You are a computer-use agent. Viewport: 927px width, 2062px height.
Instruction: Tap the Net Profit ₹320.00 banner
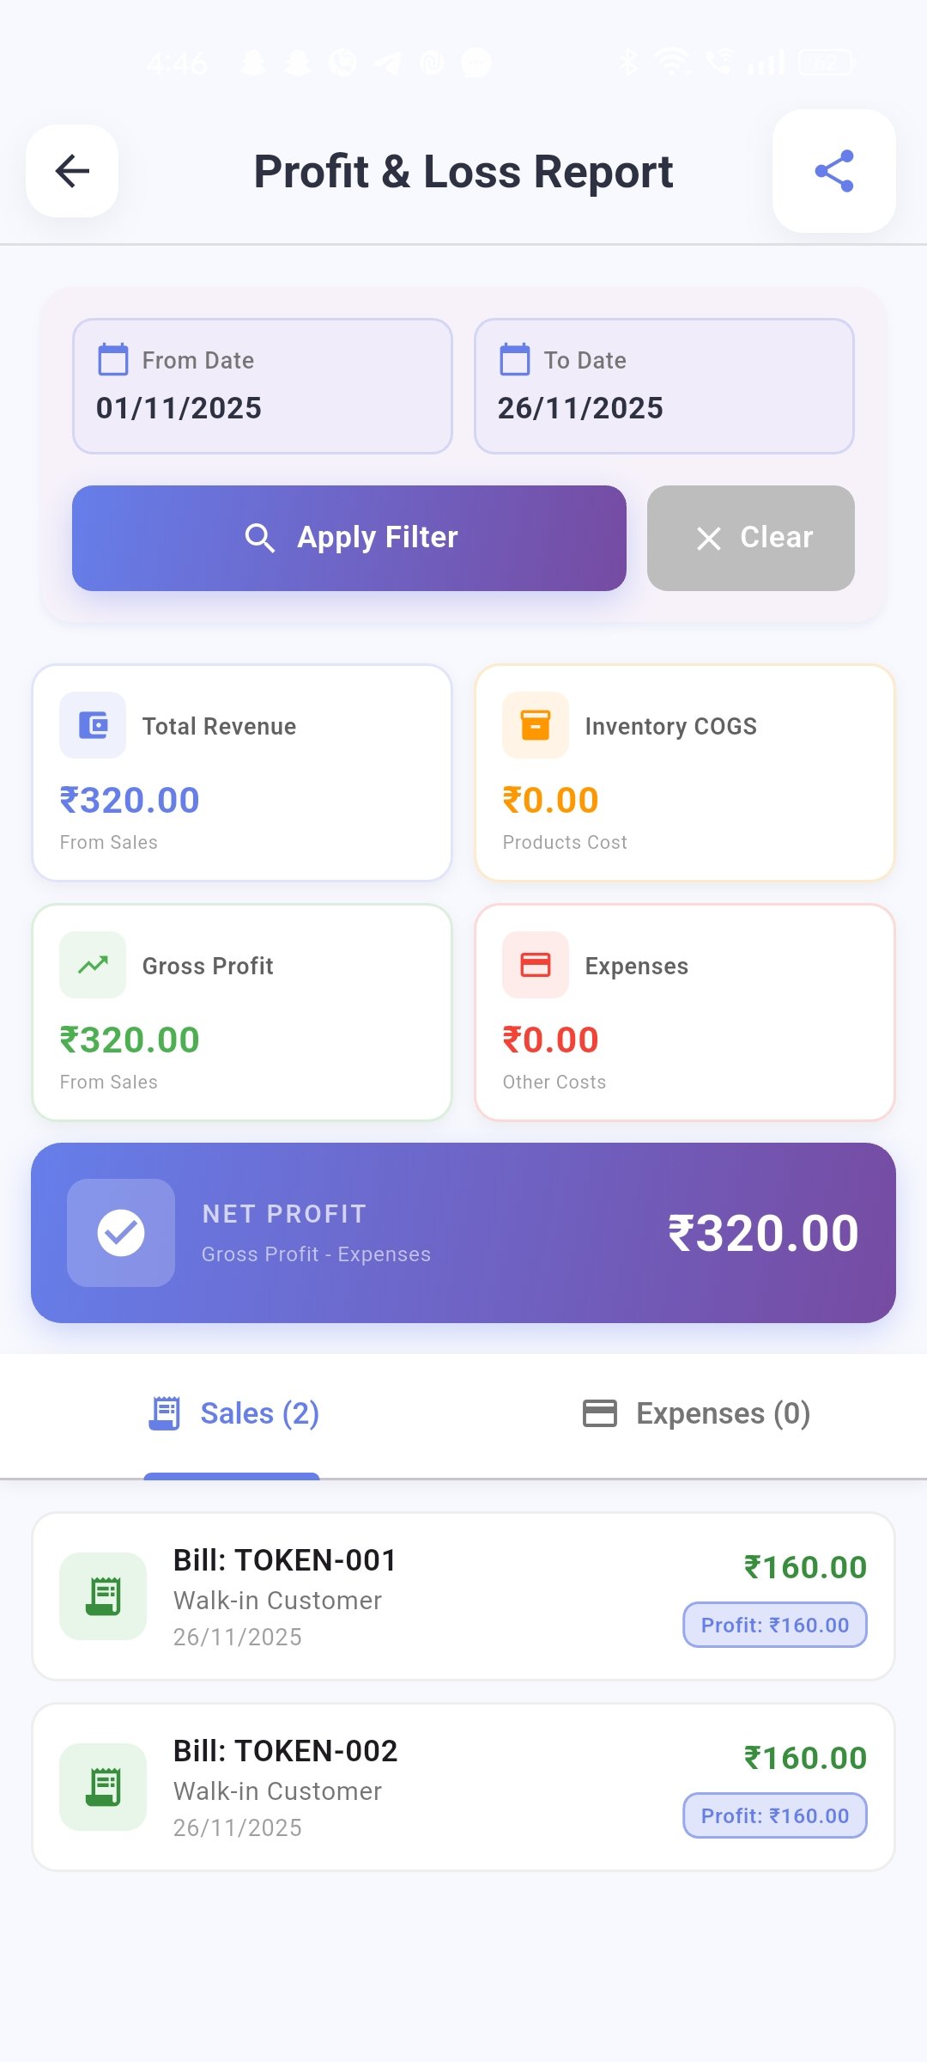[x=463, y=1232]
